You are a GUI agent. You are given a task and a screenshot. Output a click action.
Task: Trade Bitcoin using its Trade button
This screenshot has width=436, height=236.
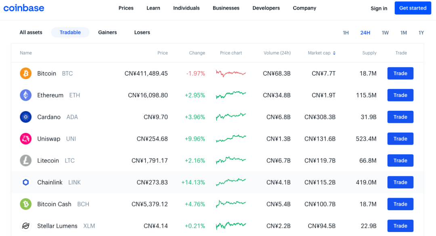pyautogui.click(x=400, y=74)
